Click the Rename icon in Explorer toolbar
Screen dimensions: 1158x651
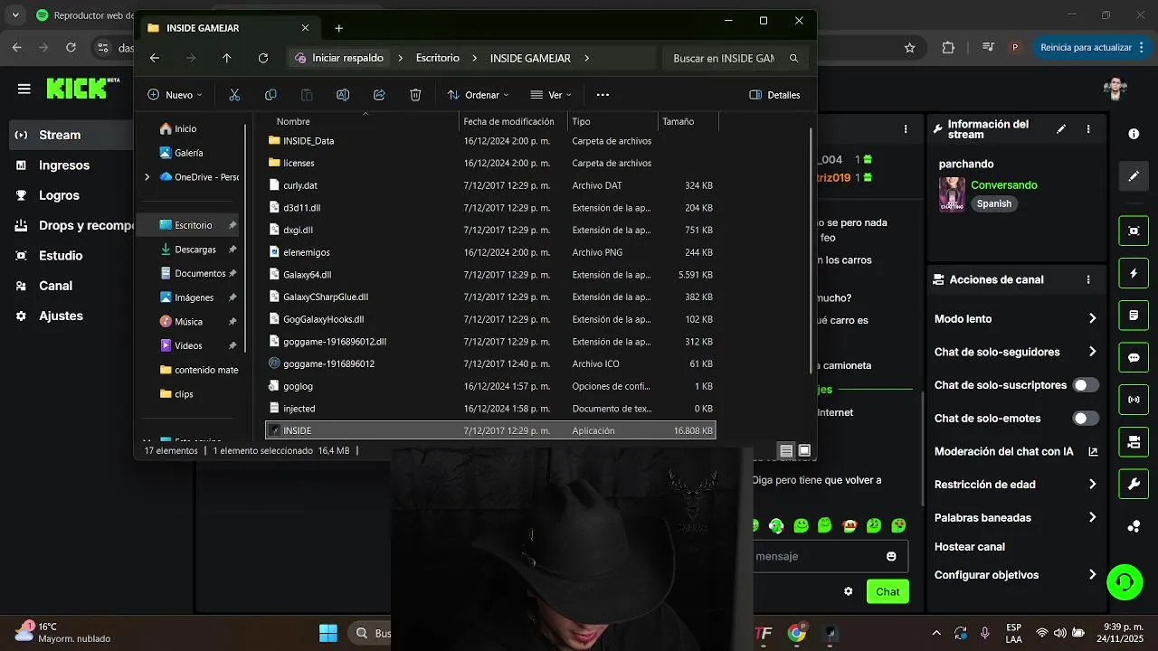(343, 95)
